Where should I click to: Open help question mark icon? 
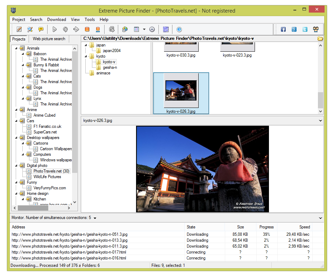[179, 29]
